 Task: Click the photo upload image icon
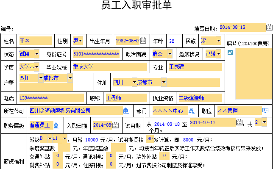(230, 53)
